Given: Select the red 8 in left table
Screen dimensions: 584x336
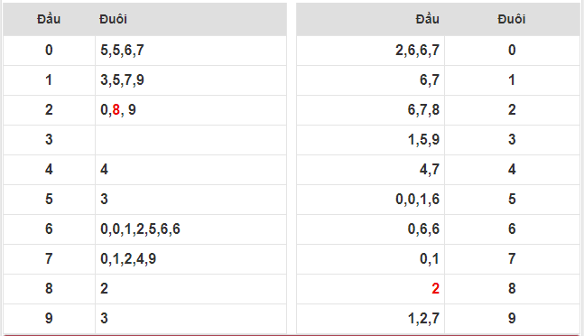Looking at the screenshot, I should [116, 110].
